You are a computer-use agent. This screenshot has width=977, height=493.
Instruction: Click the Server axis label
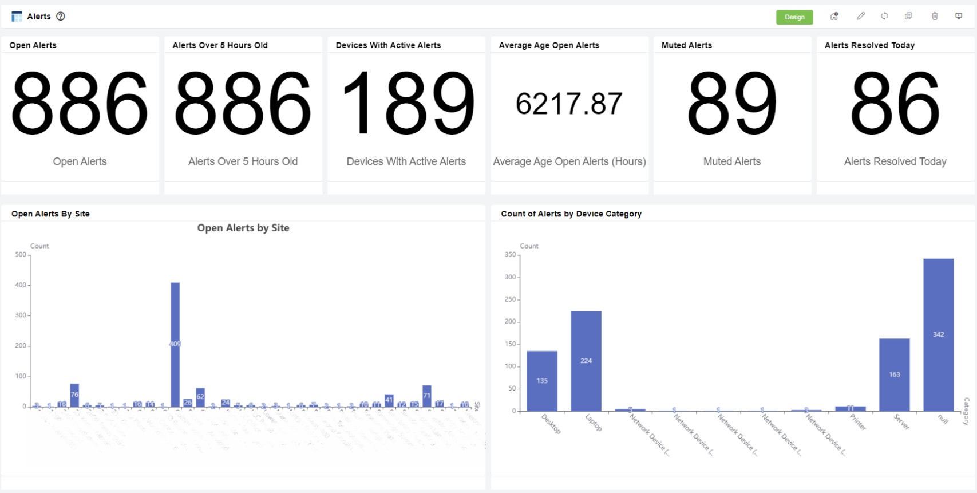tap(901, 422)
